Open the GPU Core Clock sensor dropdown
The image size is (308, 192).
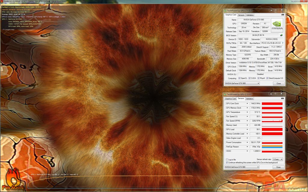coord(247,103)
